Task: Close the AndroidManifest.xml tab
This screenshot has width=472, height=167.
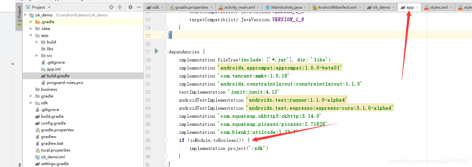Action: point(360,7)
